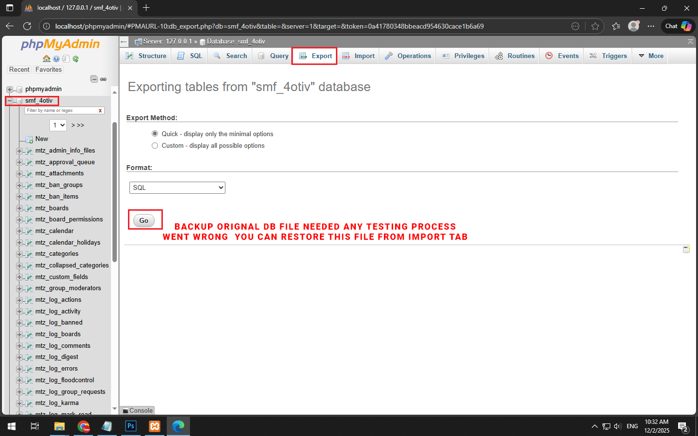
Task: Add page to favorites with star icon
Action: coord(595,26)
